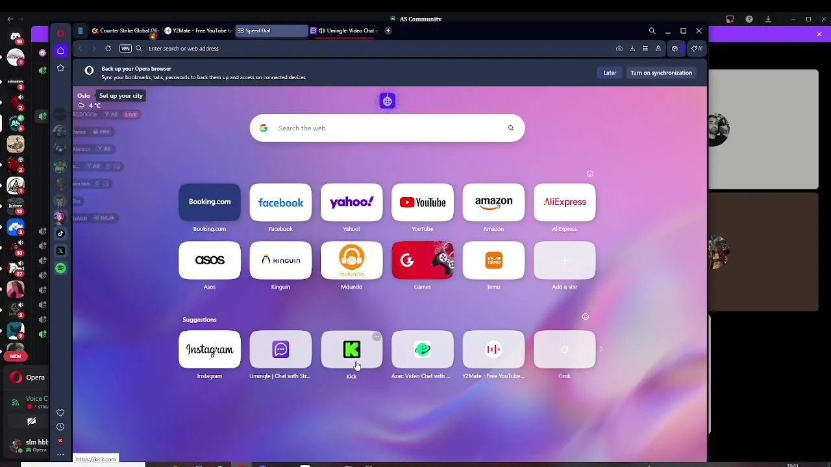Open the three-dot menu on Kick tile
This screenshot has height=467, width=831.
tap(377, 337)
